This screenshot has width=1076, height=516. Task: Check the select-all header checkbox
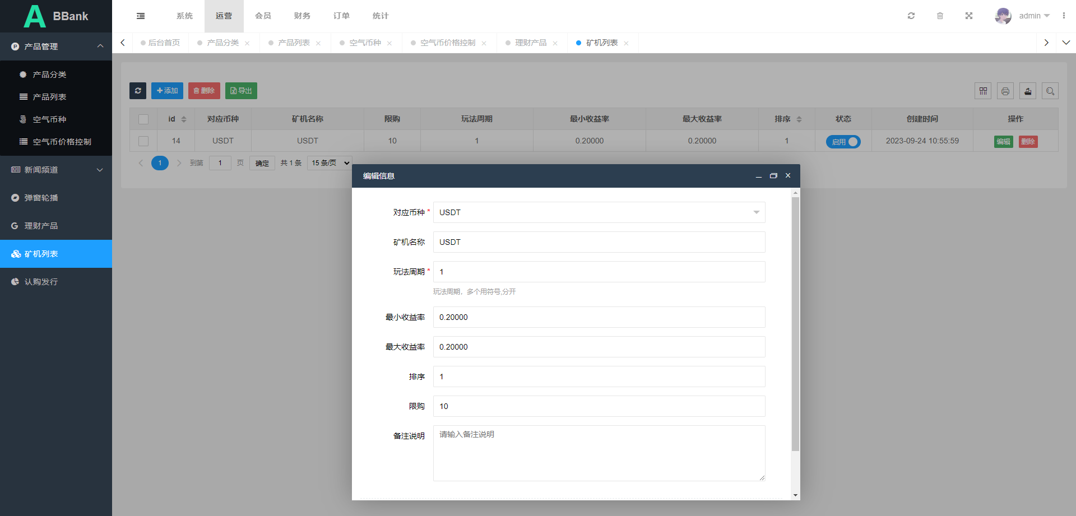tap(143, 119)
